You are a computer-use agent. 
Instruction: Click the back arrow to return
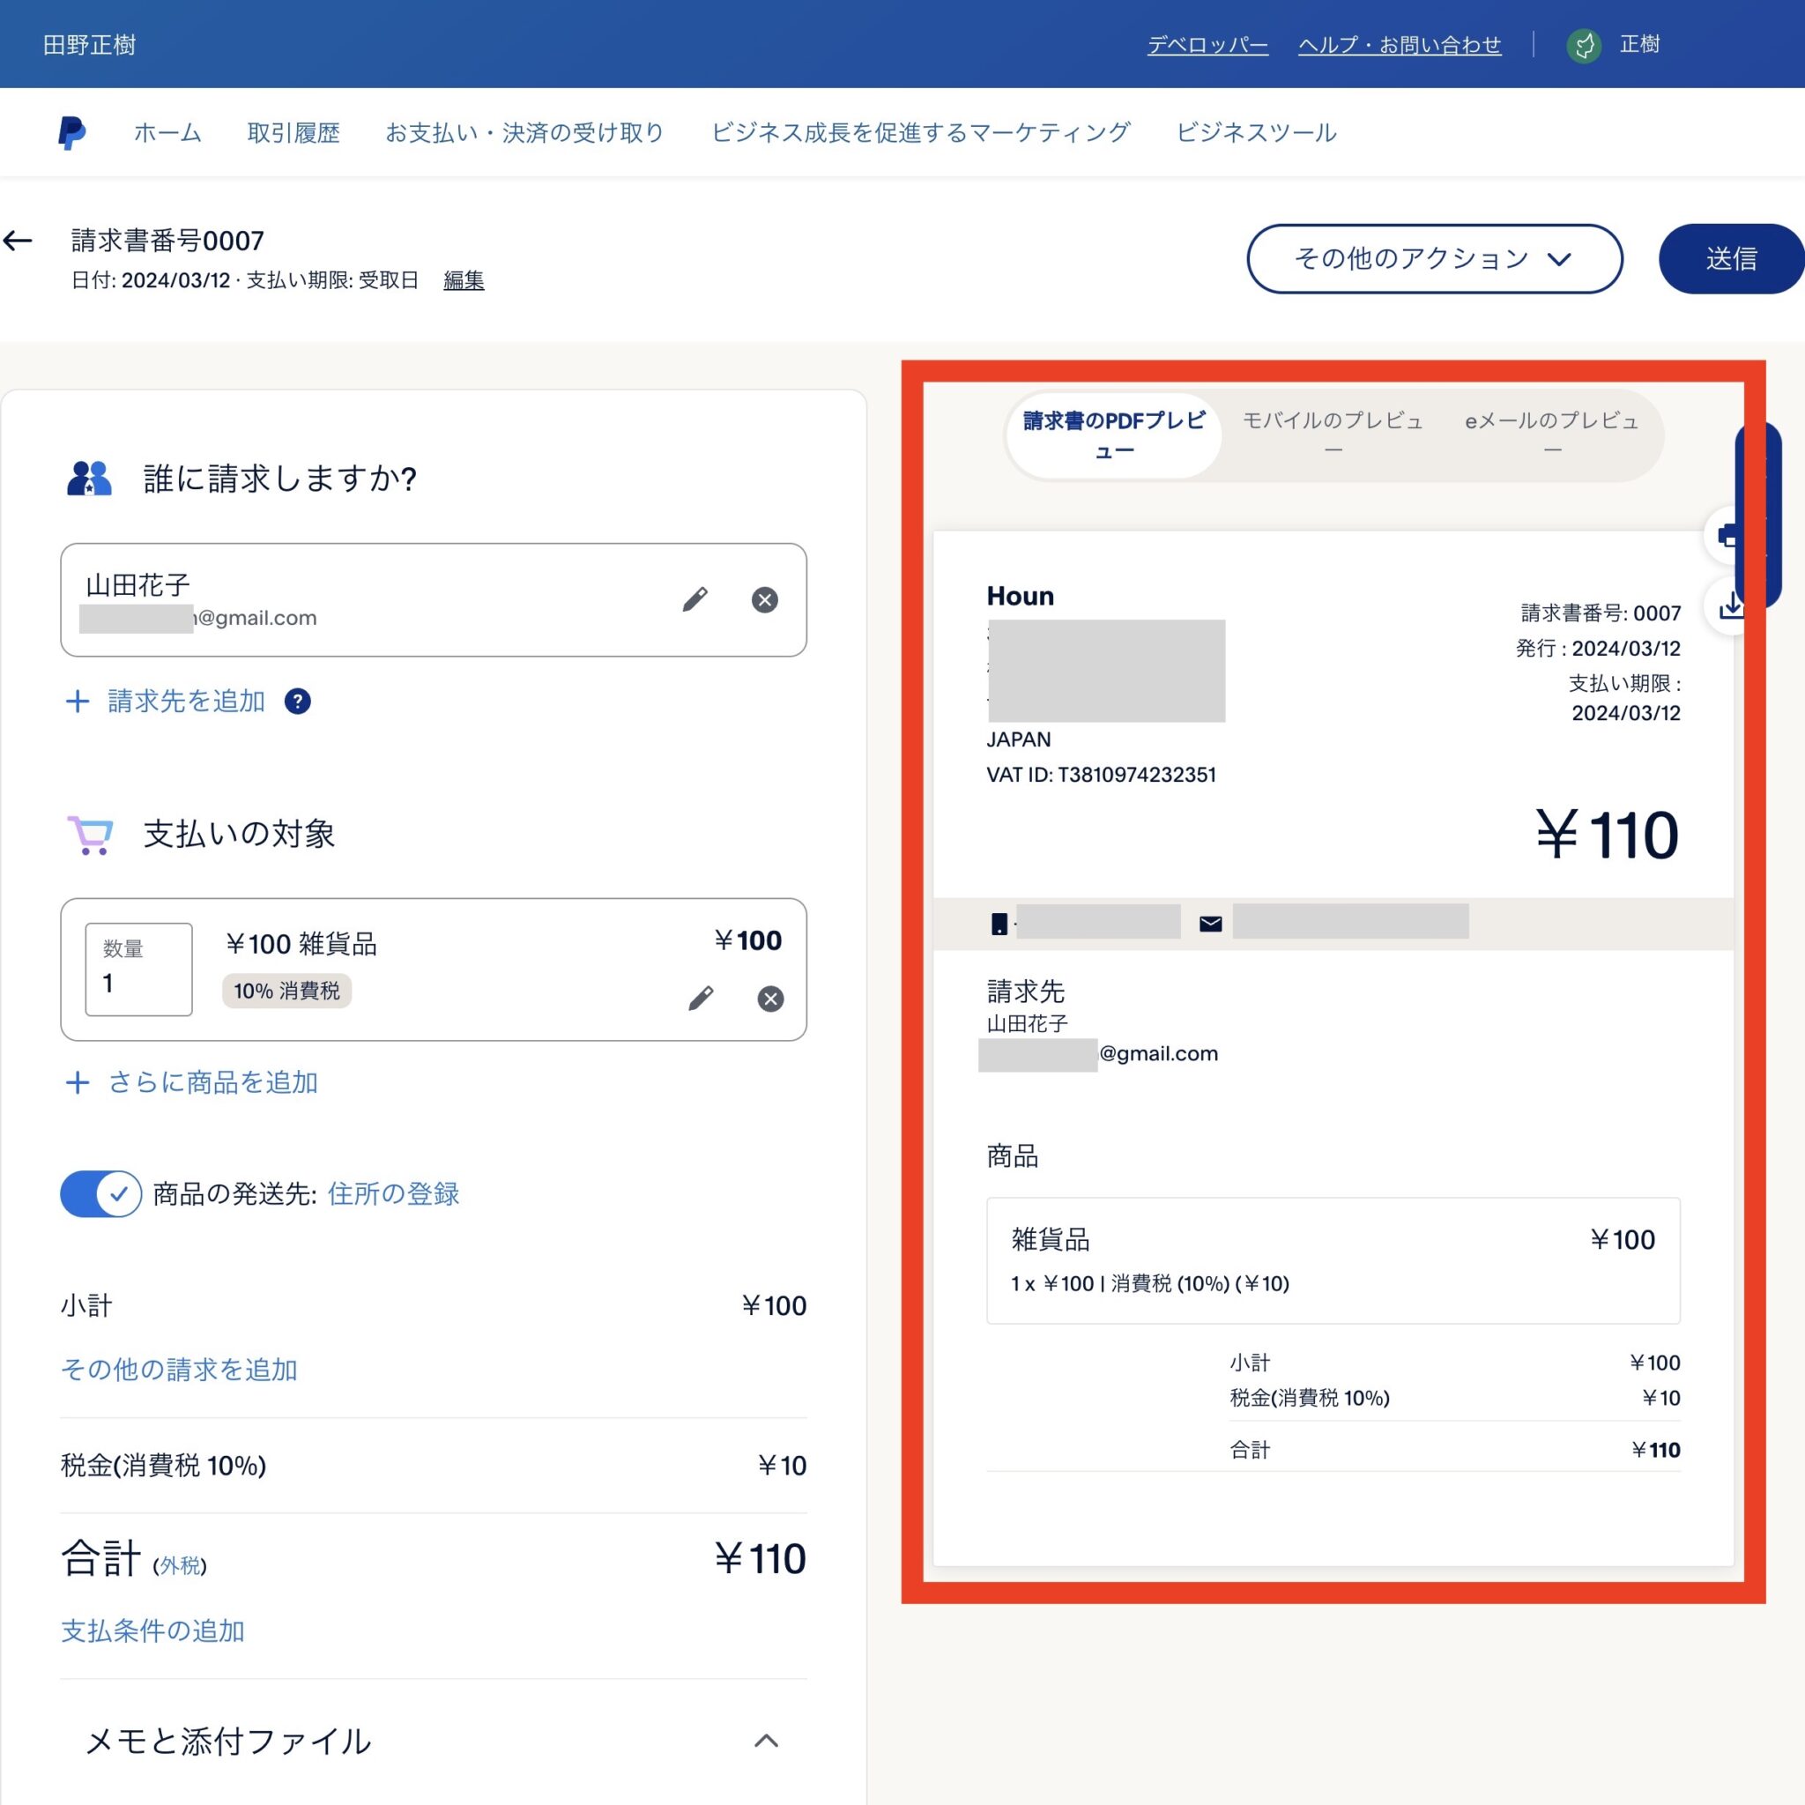[x=18, y=240]
